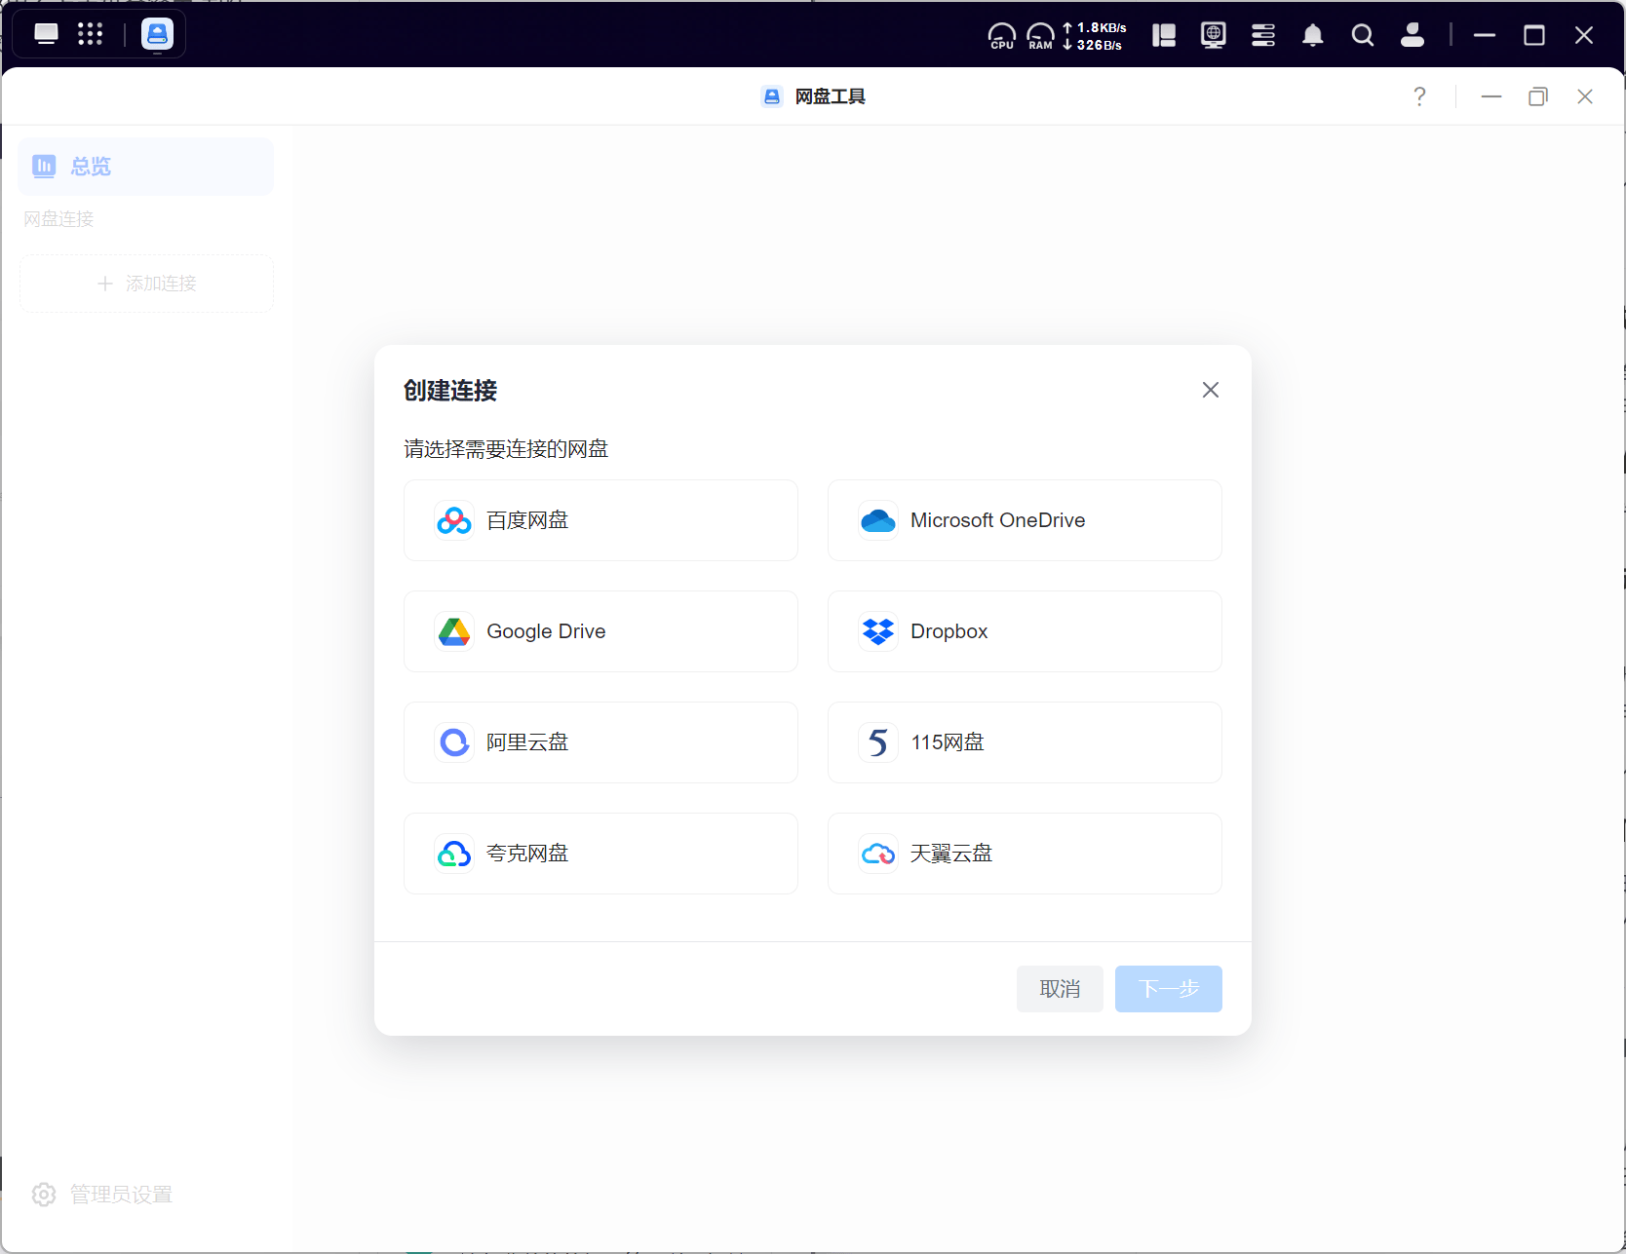
Task: Click the 添加连接 button in sidebar
Action: [146, 284]
